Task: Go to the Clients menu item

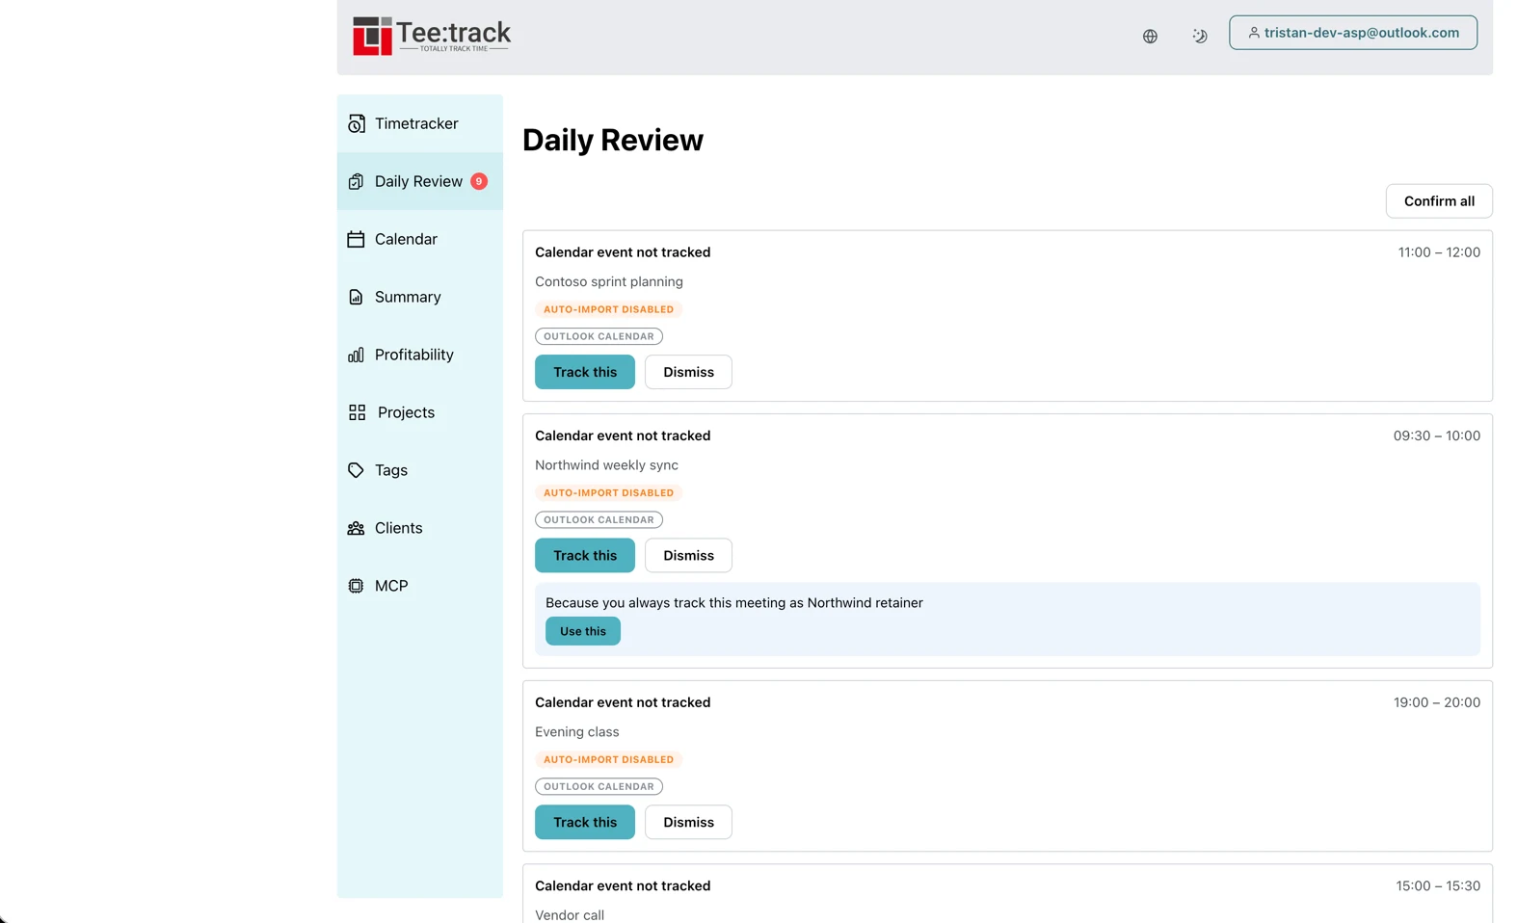Action: [x=420, y=528]
